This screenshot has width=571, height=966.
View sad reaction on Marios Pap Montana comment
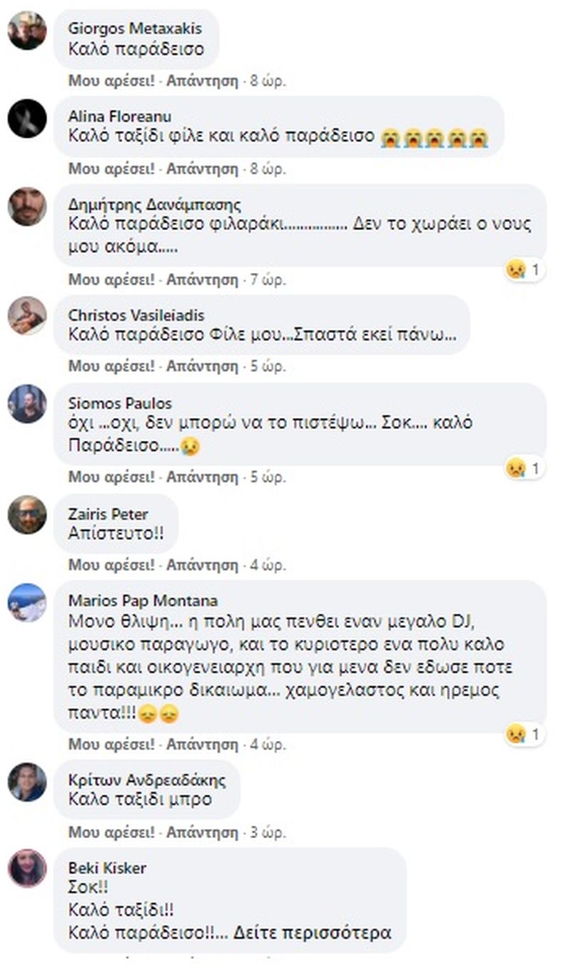[525, 734]
